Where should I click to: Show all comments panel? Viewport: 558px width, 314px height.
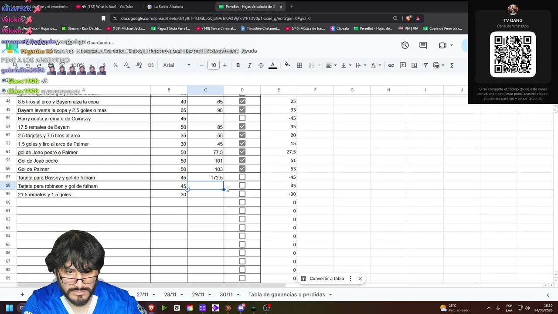423,45
